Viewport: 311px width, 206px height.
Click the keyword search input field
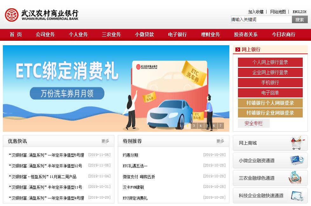click(x=261, y=20)
